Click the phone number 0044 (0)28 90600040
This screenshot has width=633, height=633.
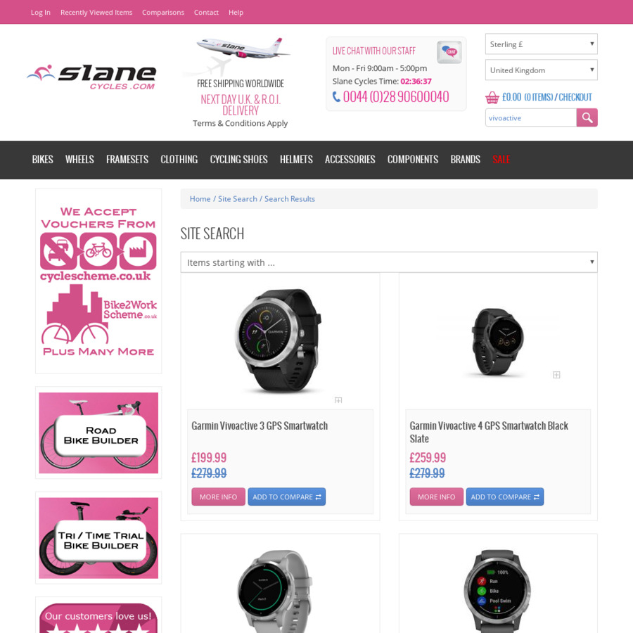395,97
